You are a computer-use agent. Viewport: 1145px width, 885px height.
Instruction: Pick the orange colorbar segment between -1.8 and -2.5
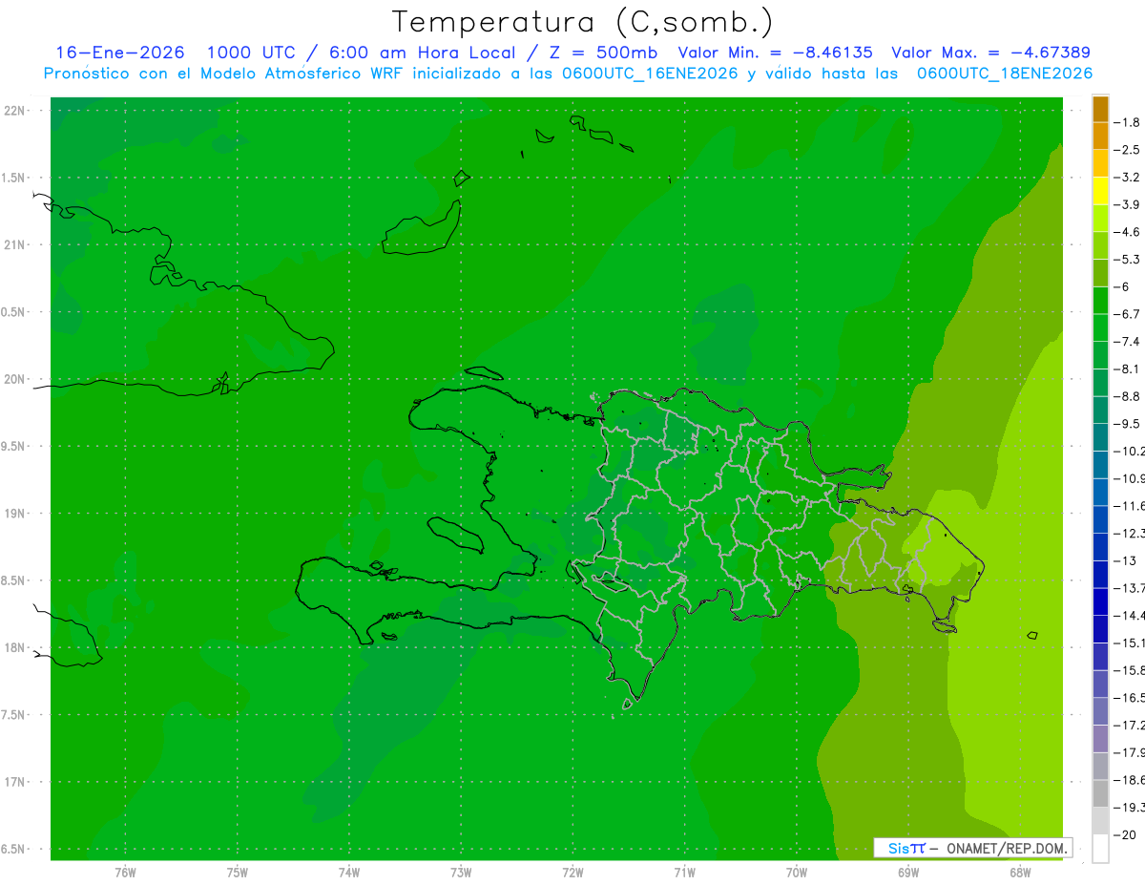(1101, 137)
